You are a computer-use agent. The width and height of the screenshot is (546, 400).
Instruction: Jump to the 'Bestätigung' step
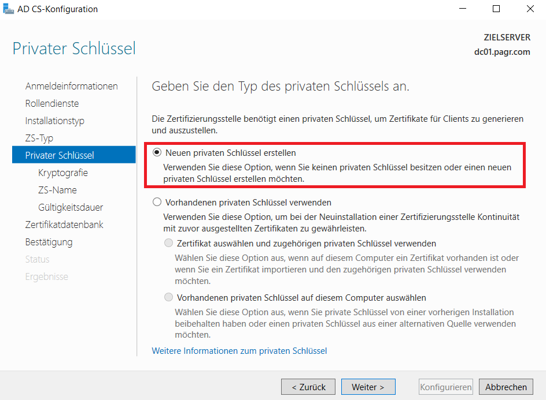[49, 242]
